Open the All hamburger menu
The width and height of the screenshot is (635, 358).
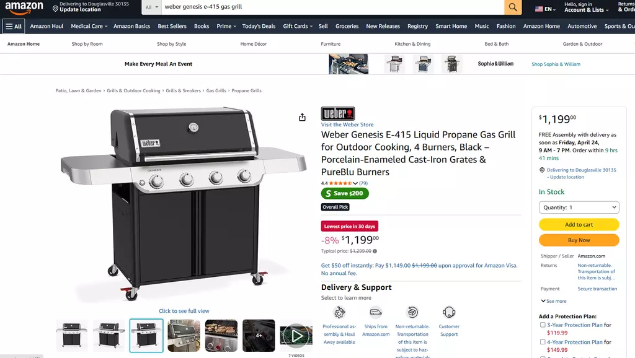14,26
